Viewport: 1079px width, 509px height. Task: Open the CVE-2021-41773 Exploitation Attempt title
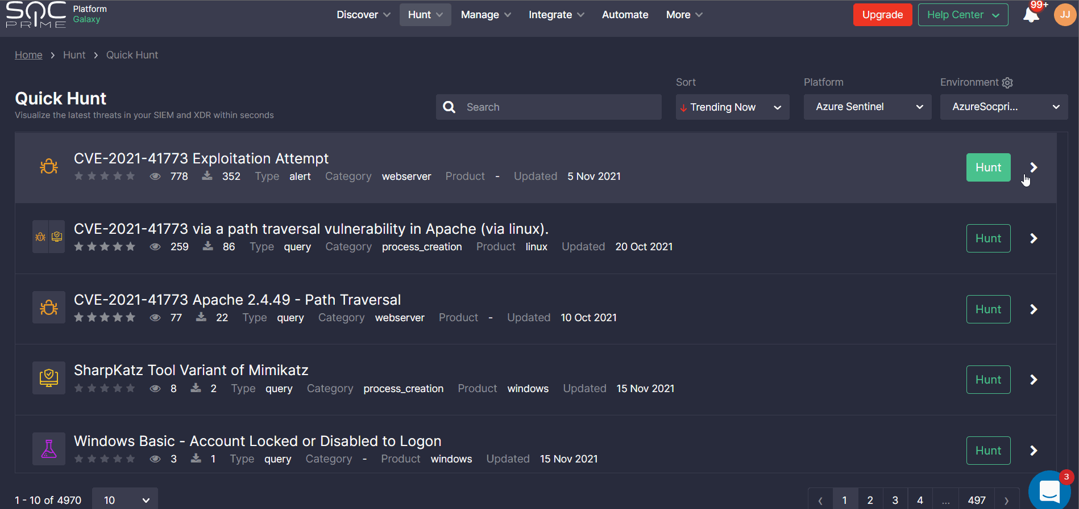click(201, 158)
